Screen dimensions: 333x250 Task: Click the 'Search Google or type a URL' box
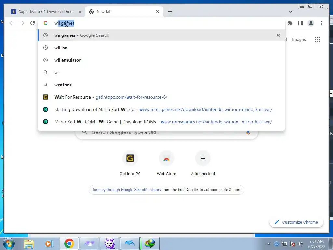(167, 132)
